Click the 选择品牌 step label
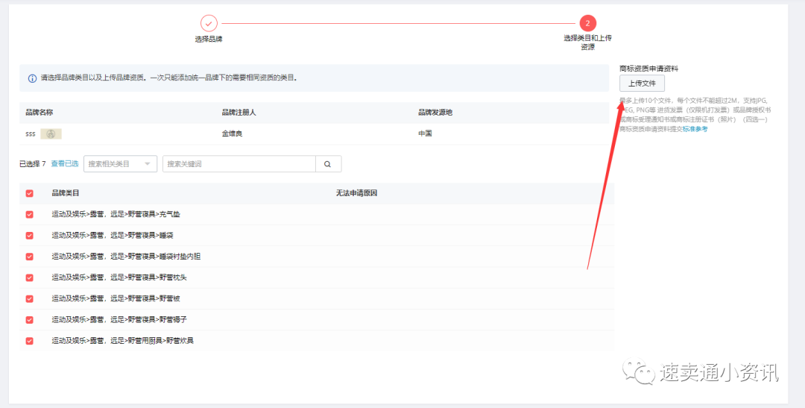The image size is (805, 408). 209,39
